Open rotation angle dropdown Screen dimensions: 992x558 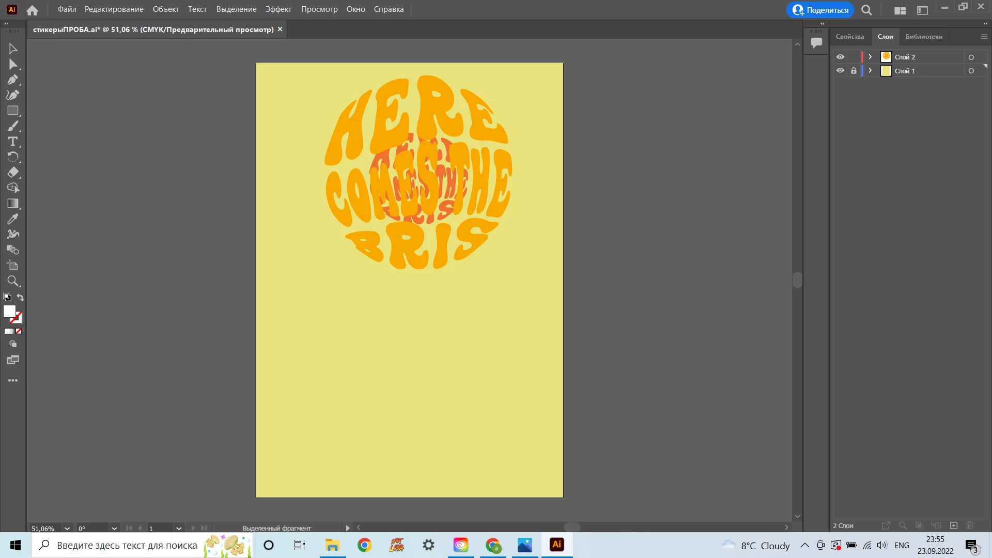tap(114, 528)
